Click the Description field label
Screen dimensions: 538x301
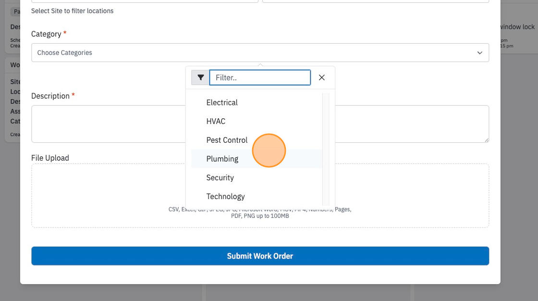tap(50, 96)
